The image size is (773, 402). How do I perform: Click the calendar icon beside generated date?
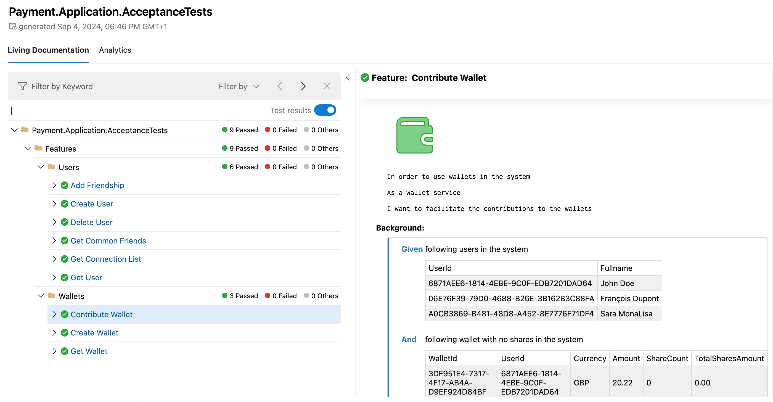pos(13,27)
